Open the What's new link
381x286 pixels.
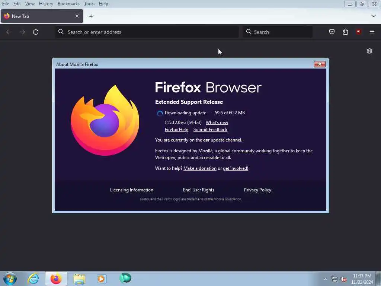click(x=217, y=123)
